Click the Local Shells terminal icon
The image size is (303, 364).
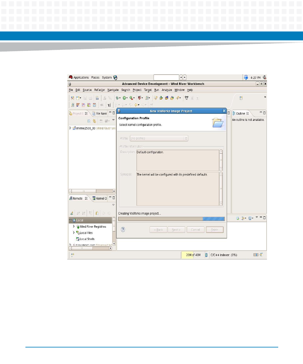tap(78, 239)
